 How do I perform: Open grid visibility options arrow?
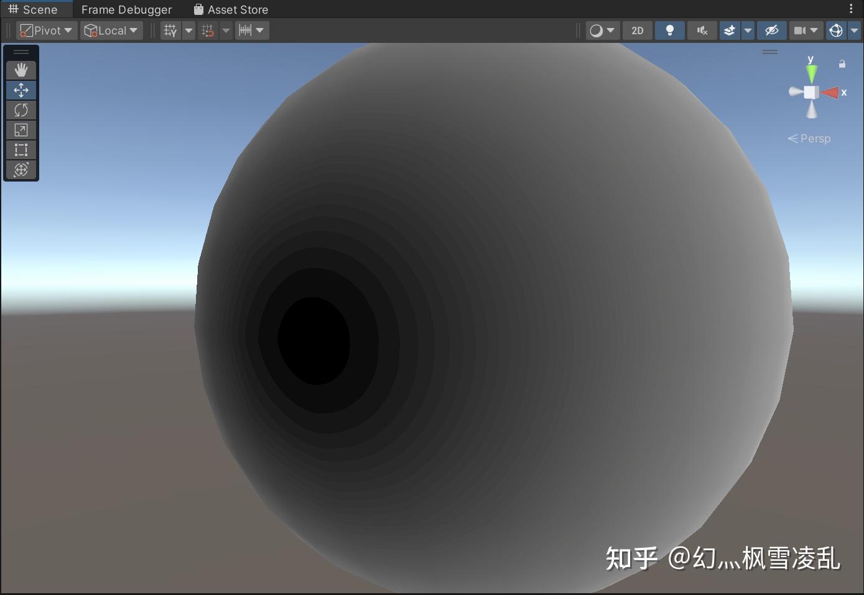[188, 30]
